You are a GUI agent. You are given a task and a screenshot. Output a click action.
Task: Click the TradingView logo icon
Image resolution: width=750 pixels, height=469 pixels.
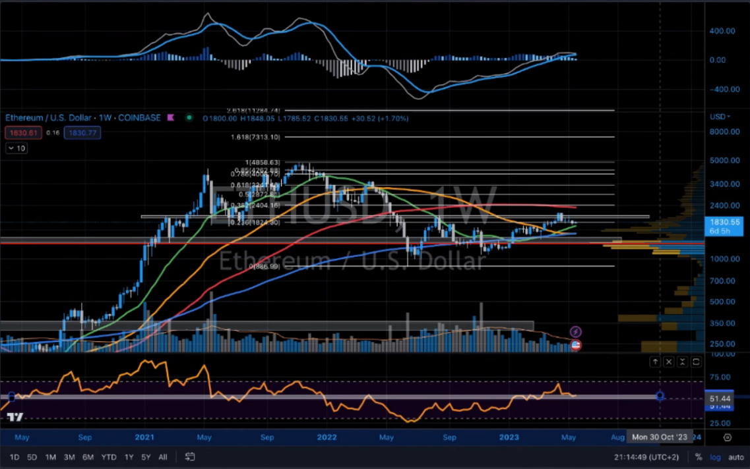coord(16,417)
